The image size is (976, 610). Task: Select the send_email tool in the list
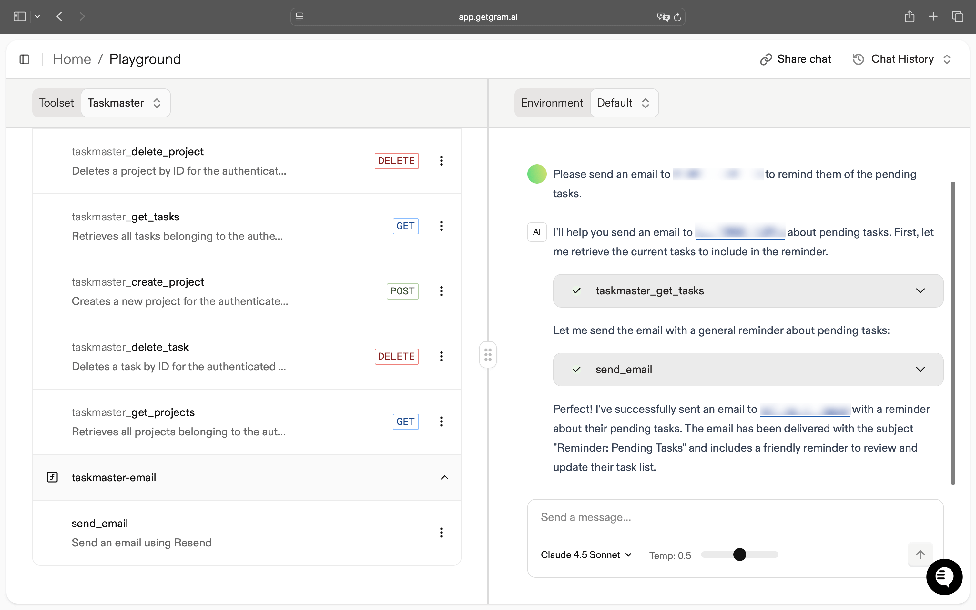(247, 533)
